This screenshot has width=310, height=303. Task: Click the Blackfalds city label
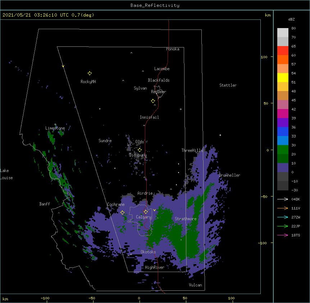159,80
